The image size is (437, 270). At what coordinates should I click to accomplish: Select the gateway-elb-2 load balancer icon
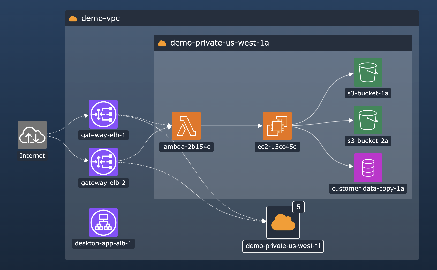tap(103, 162)
